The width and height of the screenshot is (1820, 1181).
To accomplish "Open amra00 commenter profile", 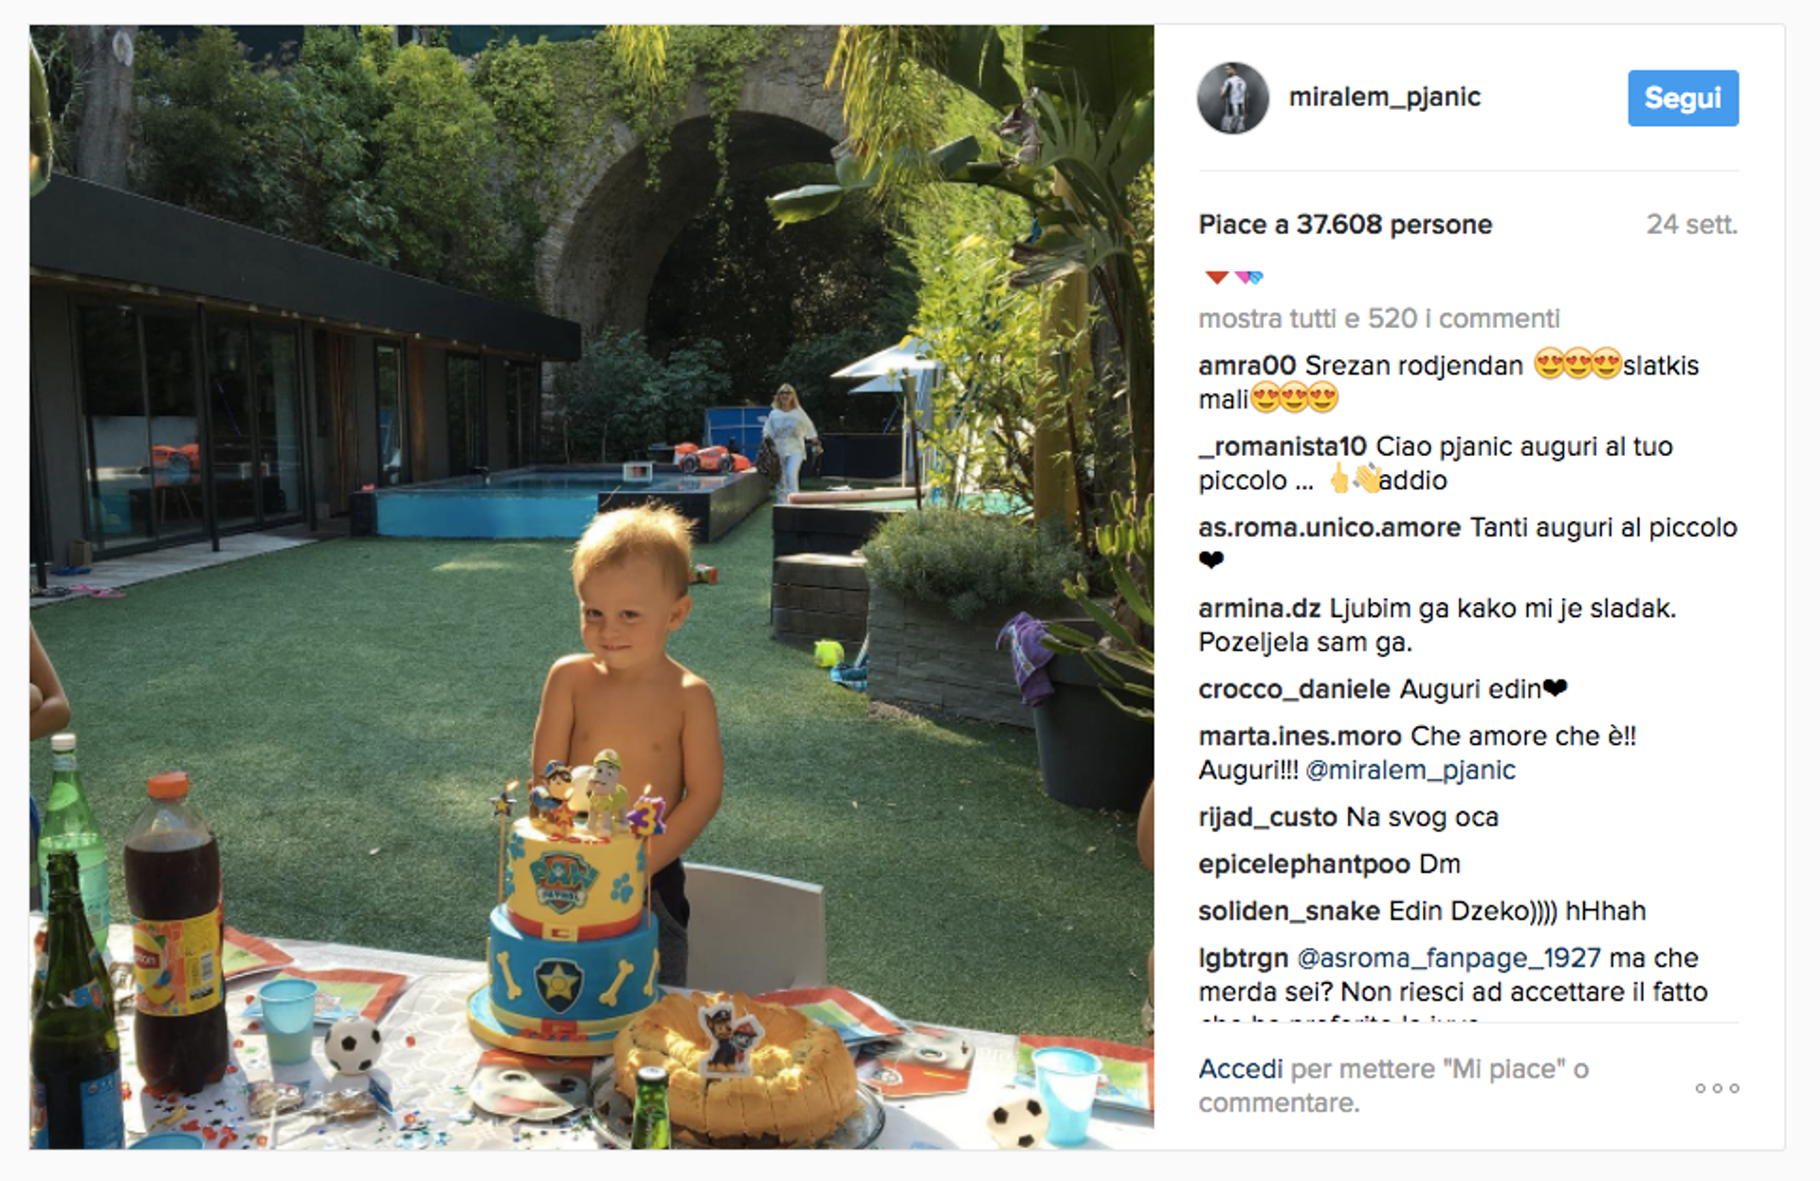I will [1247, 365].
